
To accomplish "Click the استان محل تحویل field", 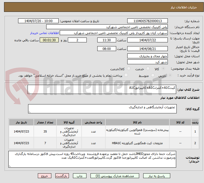I will 148,56.
